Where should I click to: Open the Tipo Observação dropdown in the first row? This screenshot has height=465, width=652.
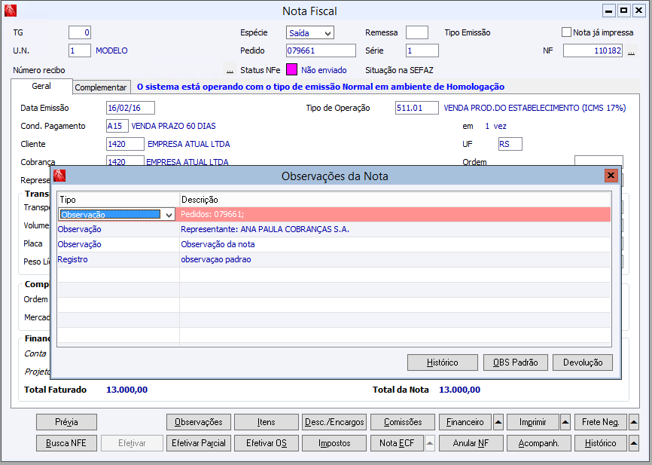click(x=169, y=215)
